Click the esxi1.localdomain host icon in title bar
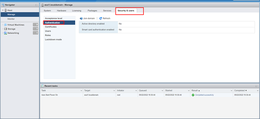Screen dimensions: 260x119 coord(42,5)
